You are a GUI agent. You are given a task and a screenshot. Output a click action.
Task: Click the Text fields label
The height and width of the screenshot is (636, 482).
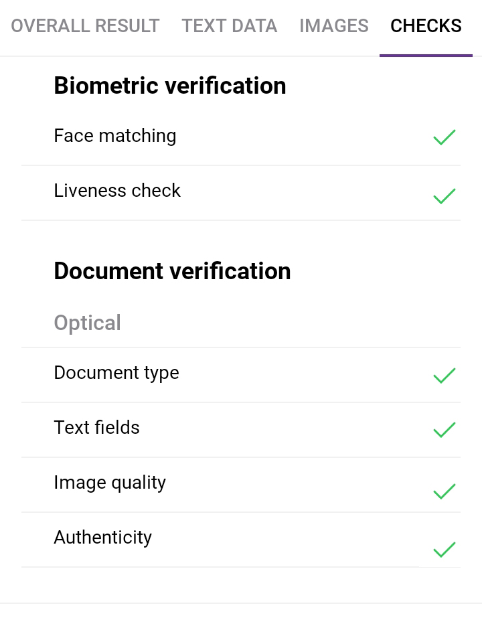click(x=97, y=428)
